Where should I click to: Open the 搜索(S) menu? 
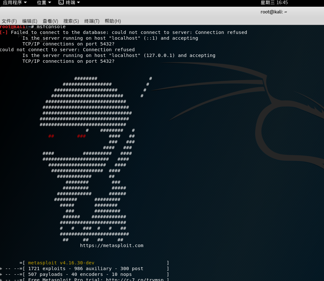click(71, 21)
